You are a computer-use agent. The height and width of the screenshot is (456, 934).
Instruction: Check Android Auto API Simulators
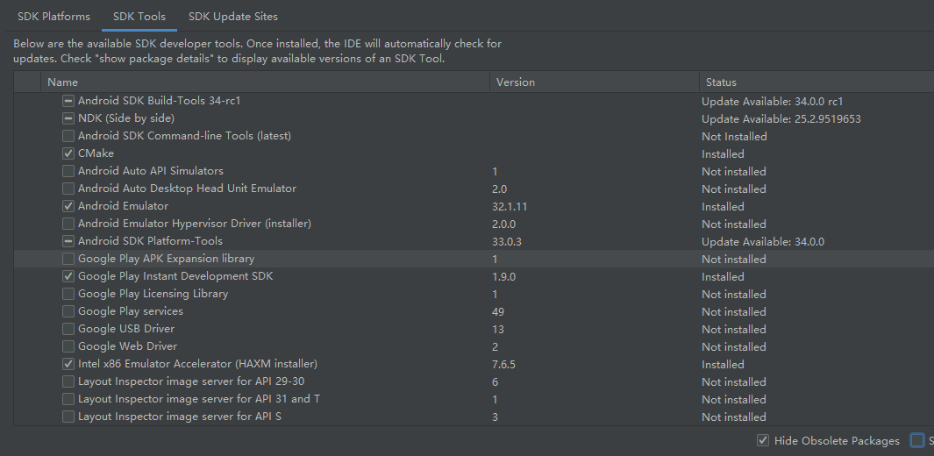[68, 171]
